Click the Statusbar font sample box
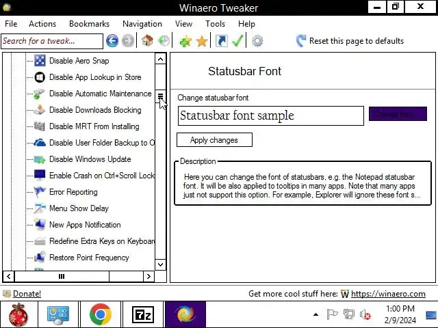Viewport: 438px width, 328px height. pos(271,115)
